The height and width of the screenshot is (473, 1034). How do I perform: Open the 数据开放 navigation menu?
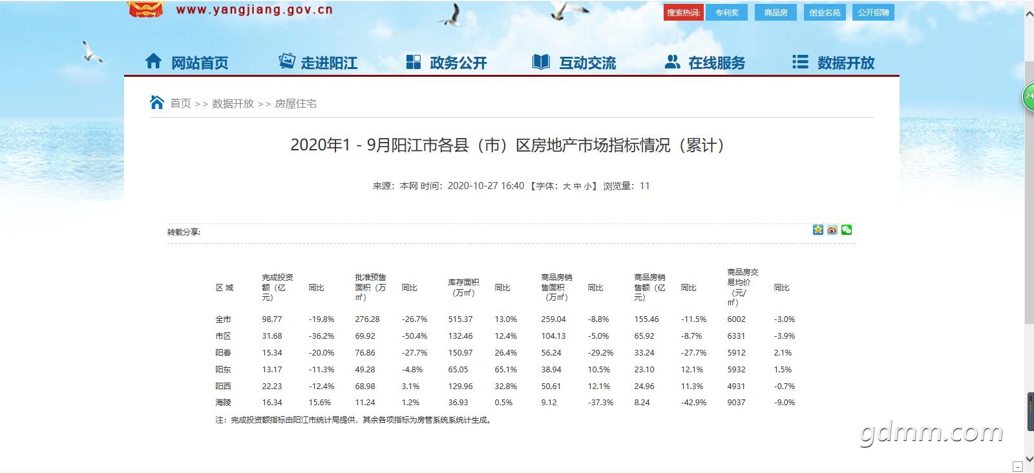(834, 63)
